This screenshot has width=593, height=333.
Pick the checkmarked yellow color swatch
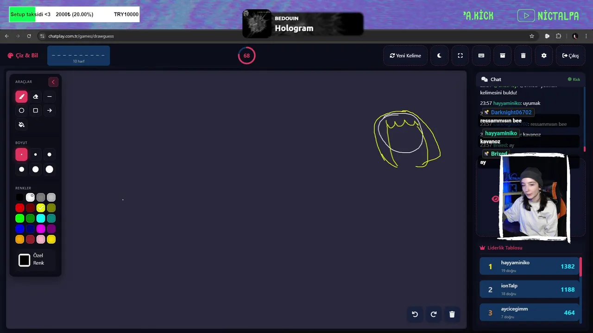(x=41, y=208)
